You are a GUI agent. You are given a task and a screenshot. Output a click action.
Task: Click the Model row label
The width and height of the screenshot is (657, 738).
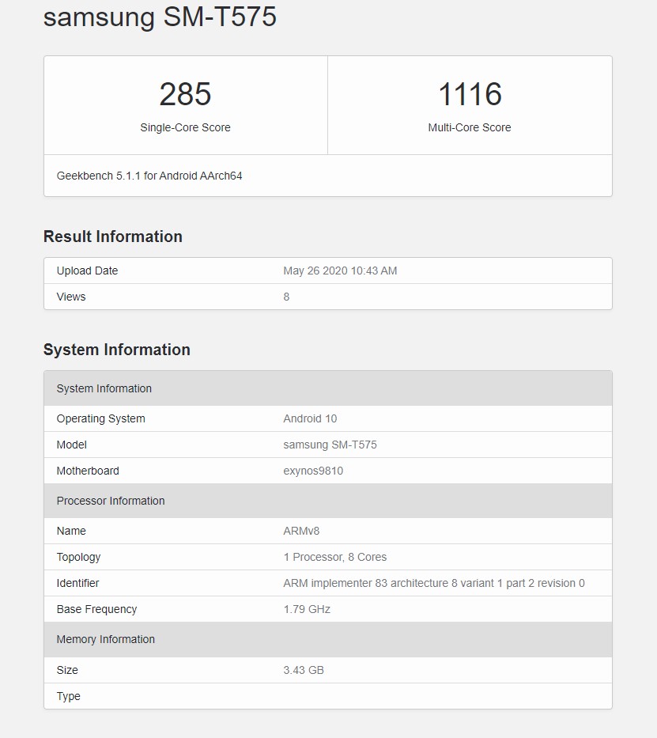point(71,445)
